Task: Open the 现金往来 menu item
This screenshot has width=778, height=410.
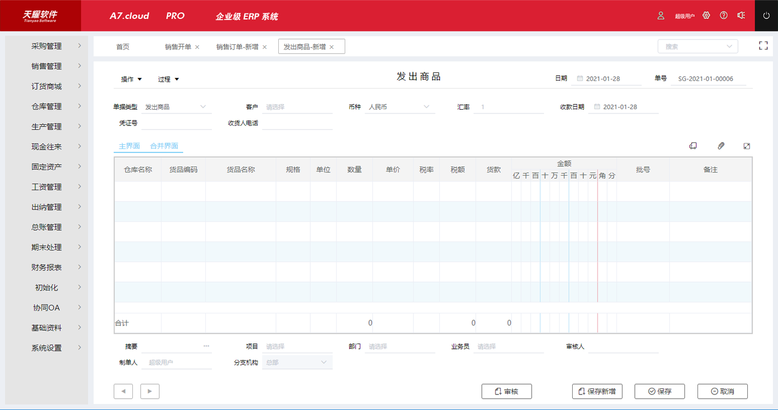Action: [x=46, y=147]
